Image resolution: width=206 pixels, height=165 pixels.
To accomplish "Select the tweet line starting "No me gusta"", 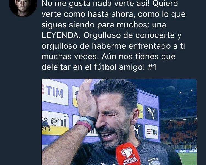I will point(110,4).
